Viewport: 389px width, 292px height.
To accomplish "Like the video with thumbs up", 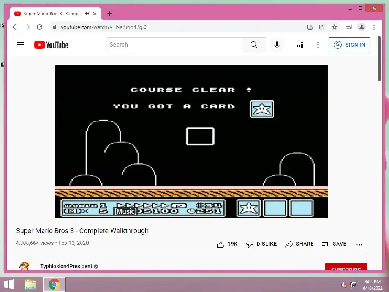I will tap(227, 244).
